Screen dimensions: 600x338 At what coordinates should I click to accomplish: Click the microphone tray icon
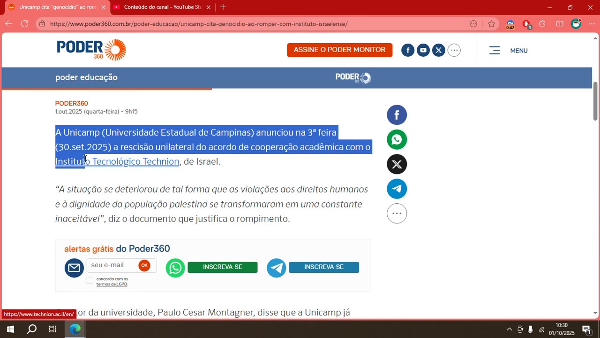pyautogui.click(x=530, y=329)
